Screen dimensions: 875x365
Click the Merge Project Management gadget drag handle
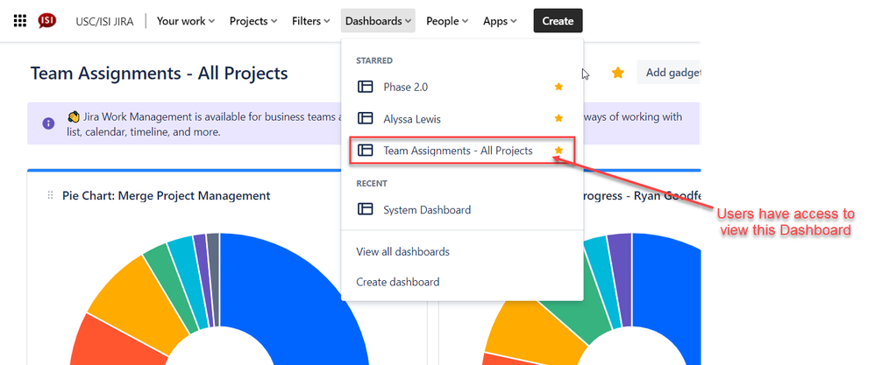click(x=50, y=195)
